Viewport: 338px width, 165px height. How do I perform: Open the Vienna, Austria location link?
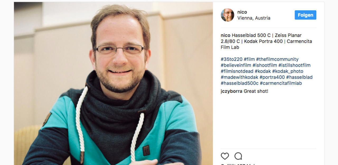click(254, 18)
